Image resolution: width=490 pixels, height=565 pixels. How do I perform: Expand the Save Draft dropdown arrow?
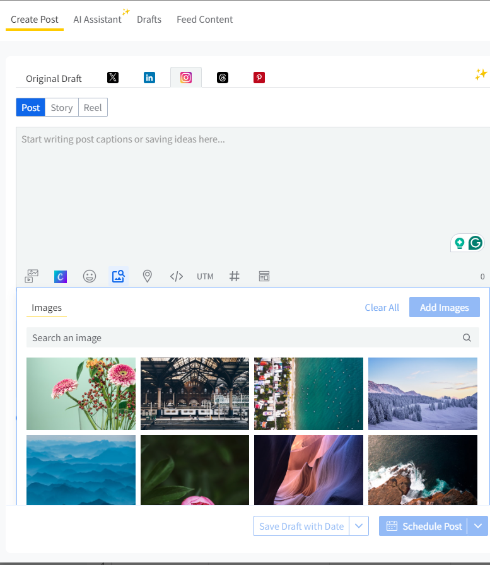click(359, 526)
